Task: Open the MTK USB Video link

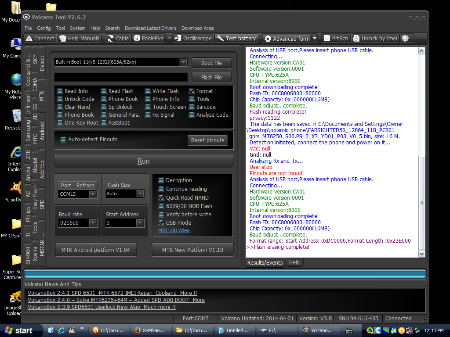Action: point(174,230)
